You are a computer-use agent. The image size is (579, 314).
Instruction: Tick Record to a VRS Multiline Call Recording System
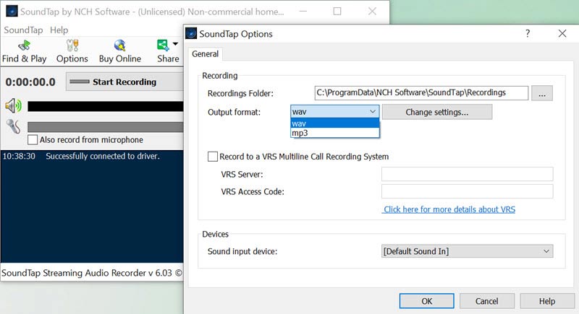pos(213,157)
